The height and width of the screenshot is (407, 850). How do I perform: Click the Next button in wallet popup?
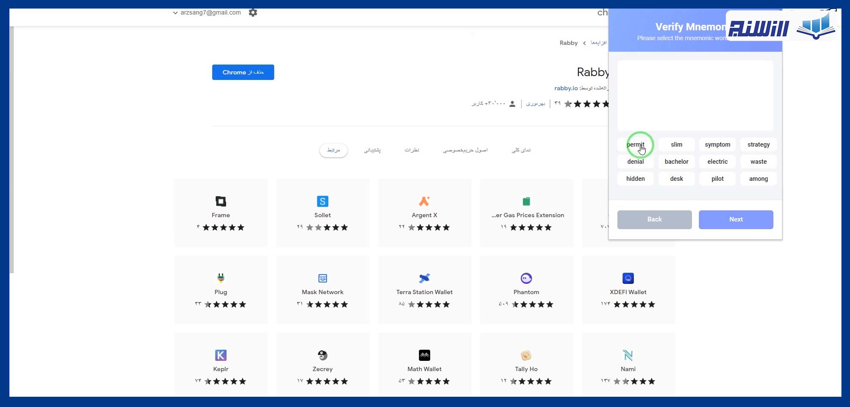[736, 219]
